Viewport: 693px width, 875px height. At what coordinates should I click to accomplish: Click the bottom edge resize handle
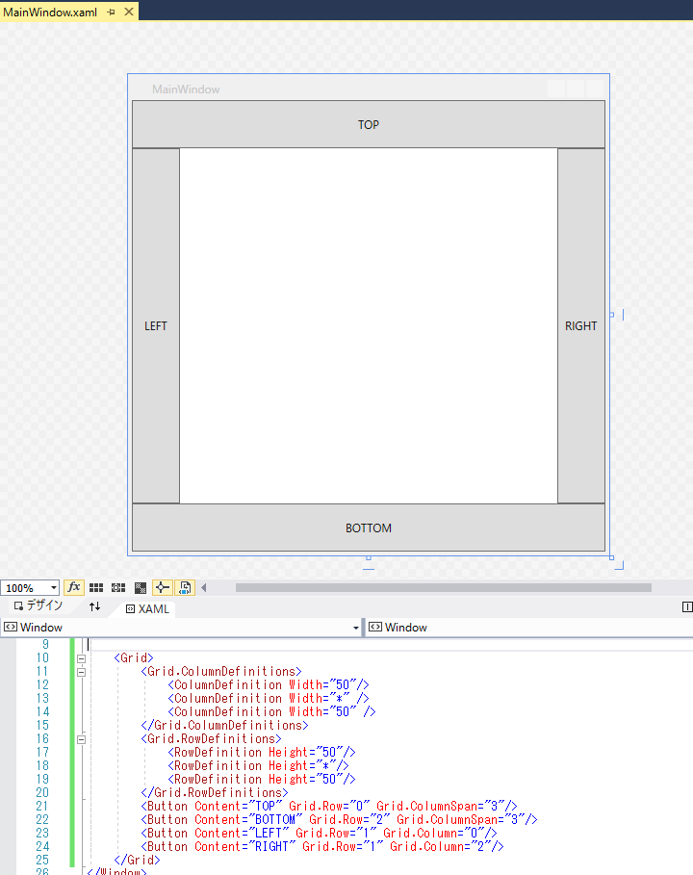369,557
